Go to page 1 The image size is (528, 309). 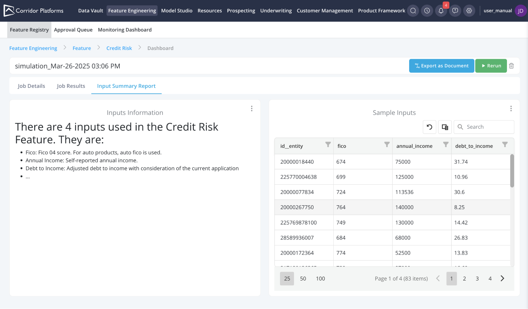[452, 278]
